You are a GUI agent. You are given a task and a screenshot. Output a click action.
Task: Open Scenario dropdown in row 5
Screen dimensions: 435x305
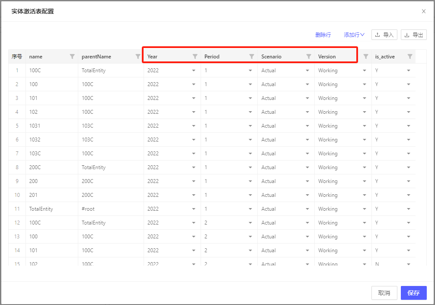[307, 126]
